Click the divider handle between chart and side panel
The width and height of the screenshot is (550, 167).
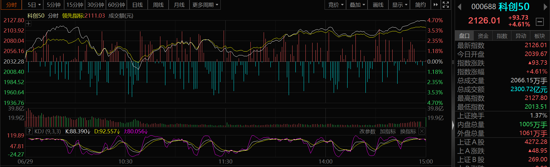[x=453, y=62]
